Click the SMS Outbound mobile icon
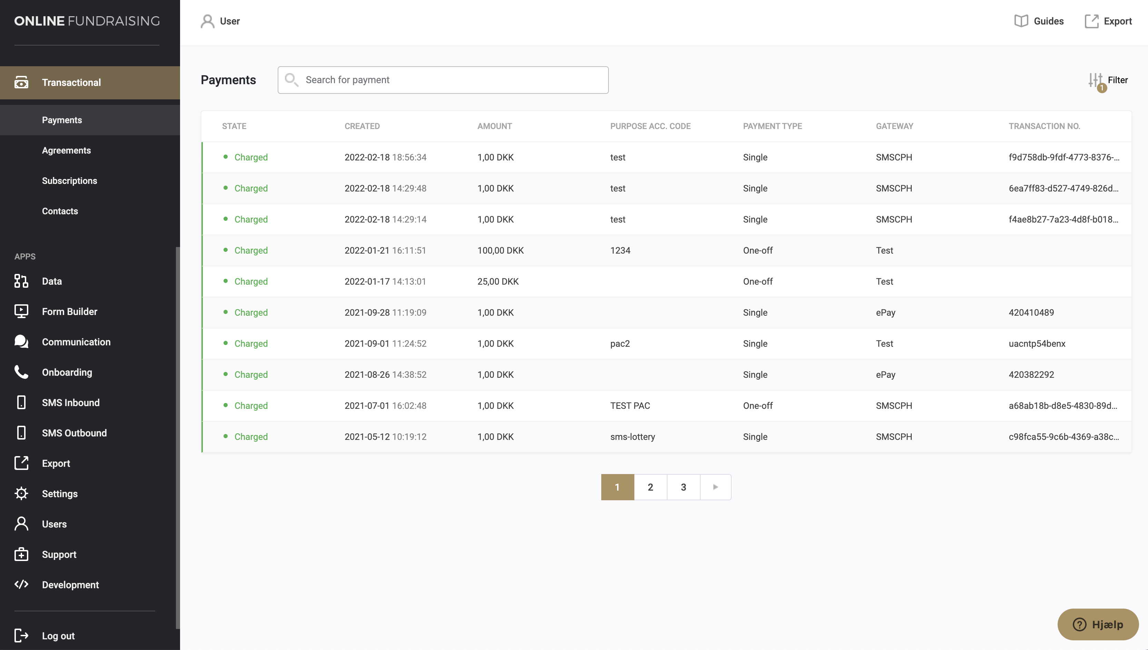 pos(21,433)
